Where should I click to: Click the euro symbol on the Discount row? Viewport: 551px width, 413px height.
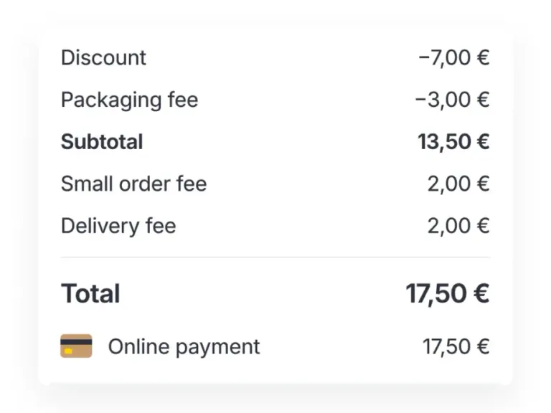(483, 57)
